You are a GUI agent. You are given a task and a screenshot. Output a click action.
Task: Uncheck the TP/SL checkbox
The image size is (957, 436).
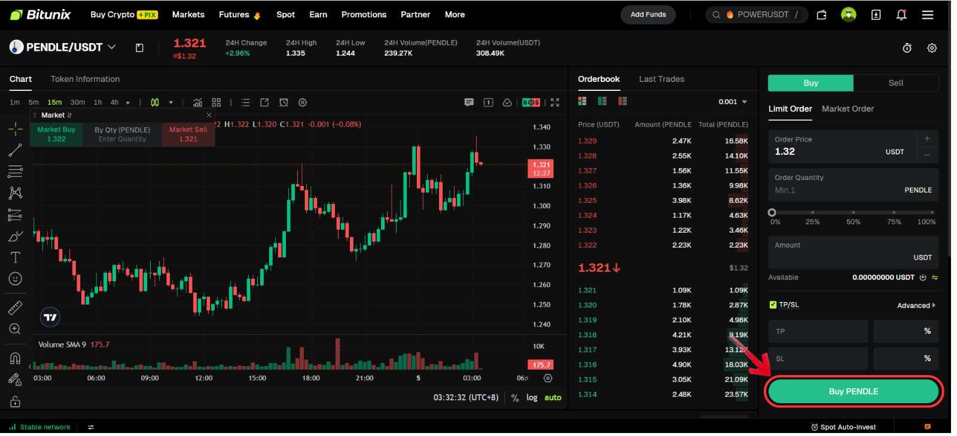[773, 305]
